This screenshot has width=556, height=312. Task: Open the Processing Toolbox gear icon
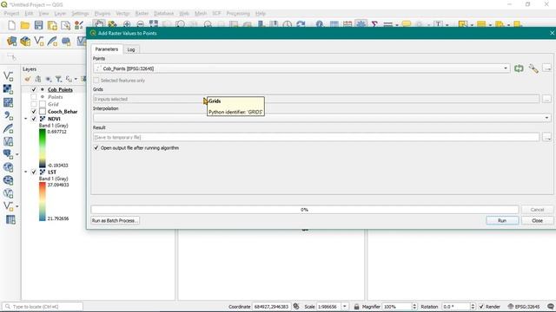click(x=361, y=24)
